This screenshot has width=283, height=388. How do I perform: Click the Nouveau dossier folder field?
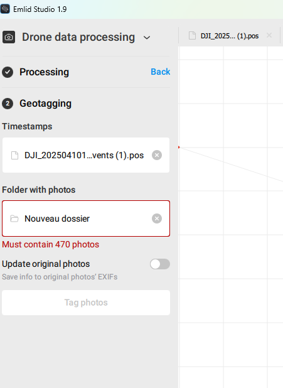pyautogui.click(x=86, y=218)
